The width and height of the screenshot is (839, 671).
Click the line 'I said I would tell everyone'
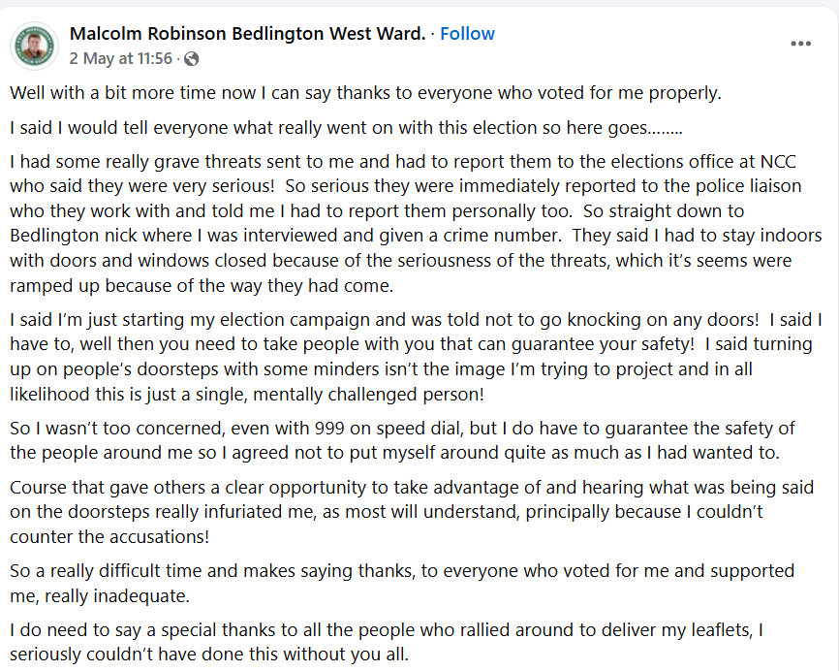point(346,128)
